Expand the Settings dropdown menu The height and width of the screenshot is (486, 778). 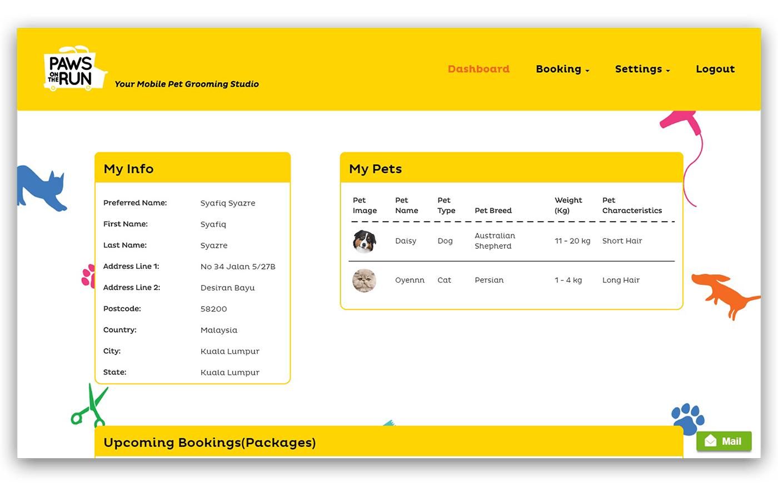coord(642,69)
